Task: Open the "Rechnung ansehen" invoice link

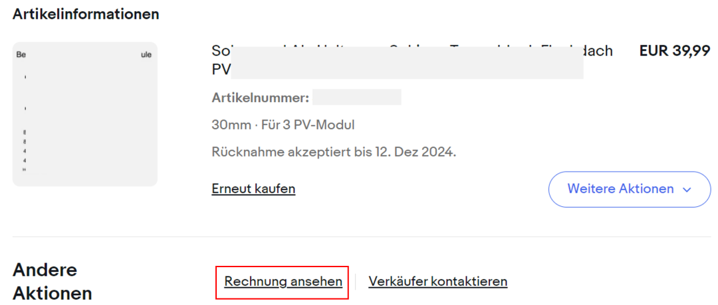Action: coord(283,282)
